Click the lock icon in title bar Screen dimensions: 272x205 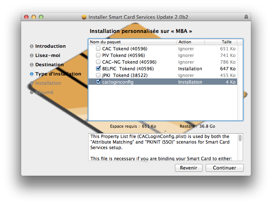click(x=246, y=17)
